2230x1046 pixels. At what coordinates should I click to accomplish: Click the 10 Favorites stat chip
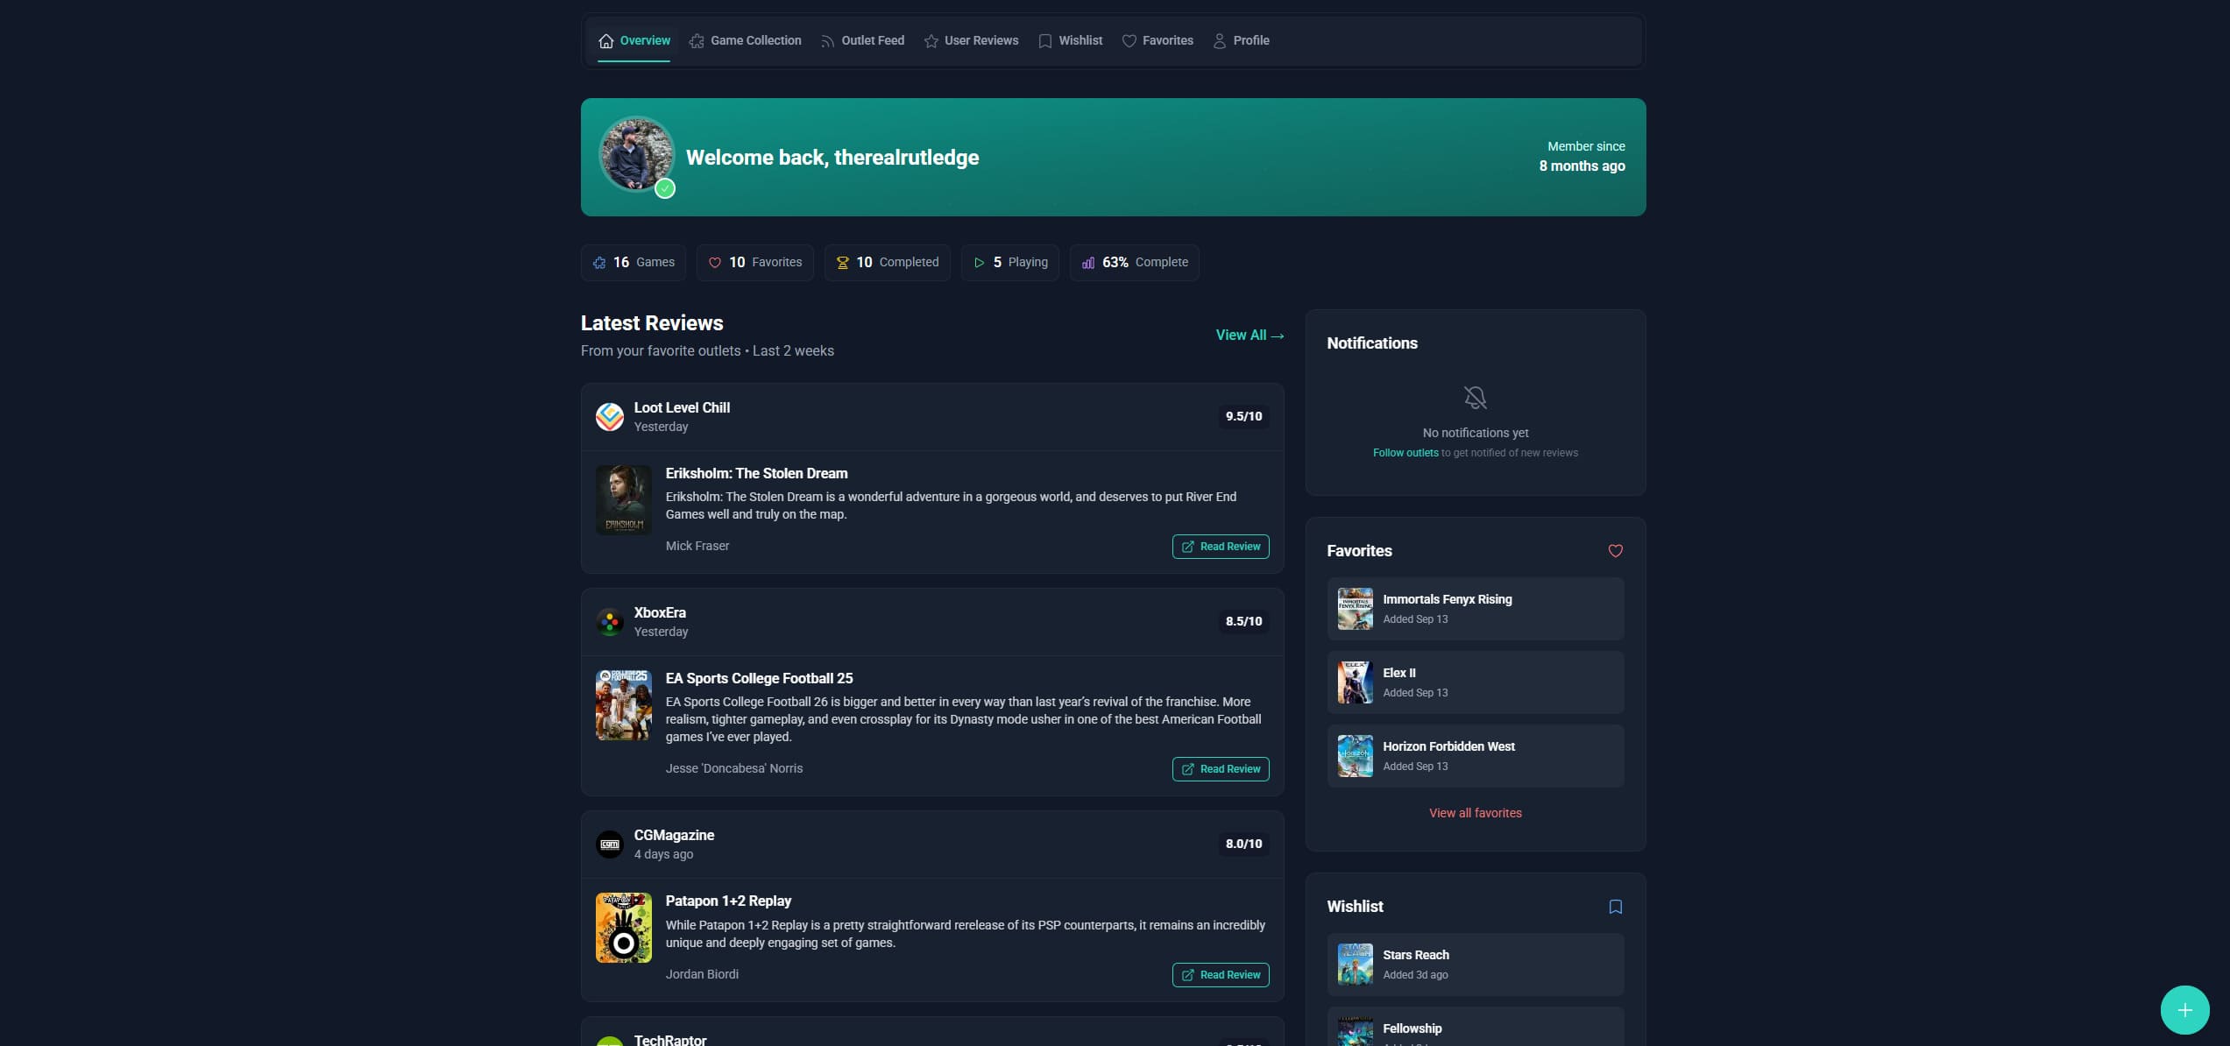click(755, 263)
